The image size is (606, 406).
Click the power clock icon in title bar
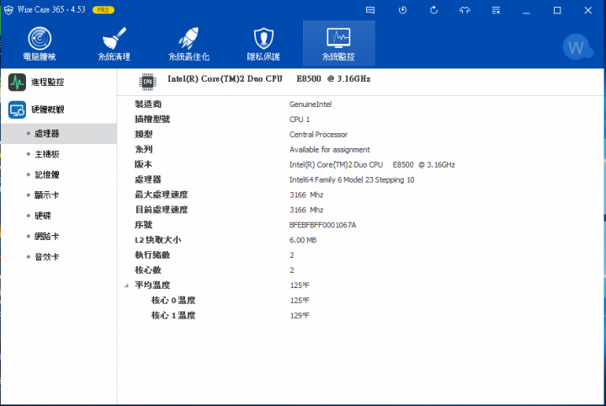402,10
